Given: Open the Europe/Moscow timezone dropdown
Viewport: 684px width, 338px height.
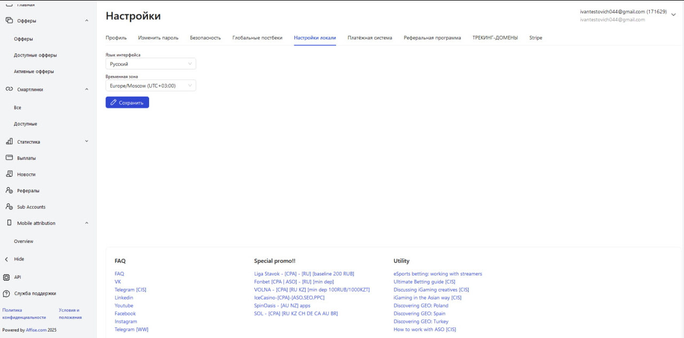Looking at the screenshot, I should [151, 85].
